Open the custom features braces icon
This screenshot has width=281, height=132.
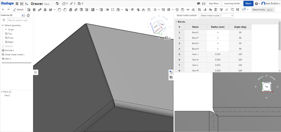203,4
